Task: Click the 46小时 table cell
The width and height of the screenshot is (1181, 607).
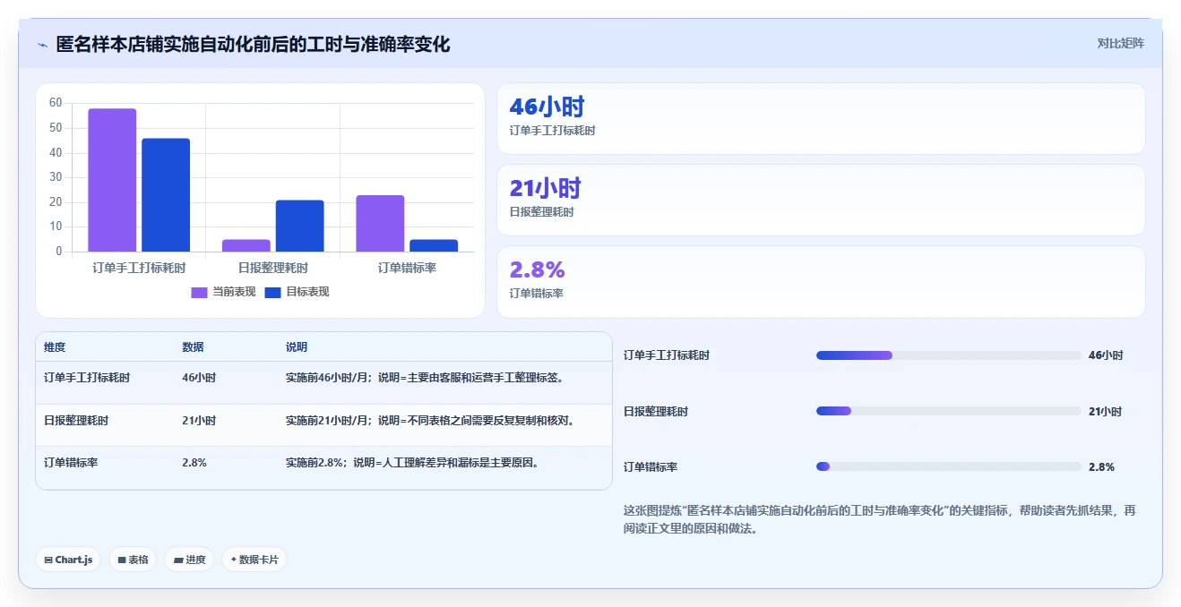Action: (x=199, y=378)
